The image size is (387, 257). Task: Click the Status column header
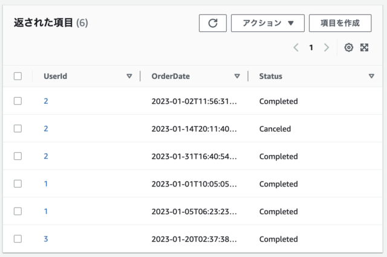click(x=270, y=76)
